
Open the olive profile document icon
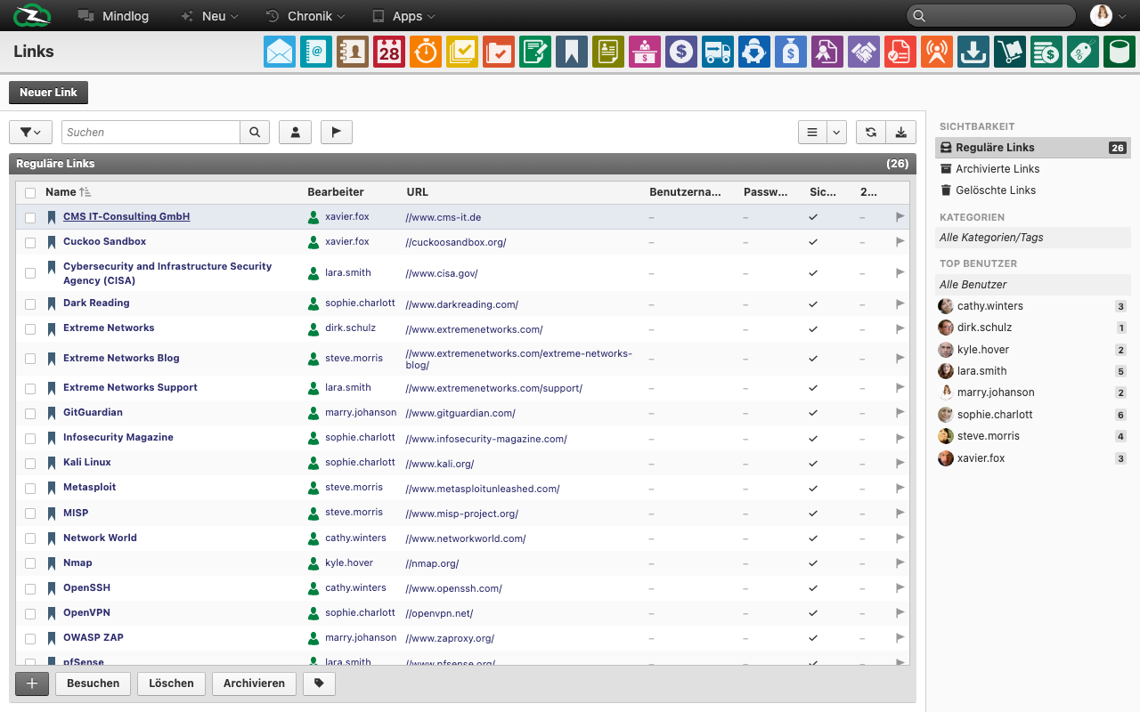point(608,52)
